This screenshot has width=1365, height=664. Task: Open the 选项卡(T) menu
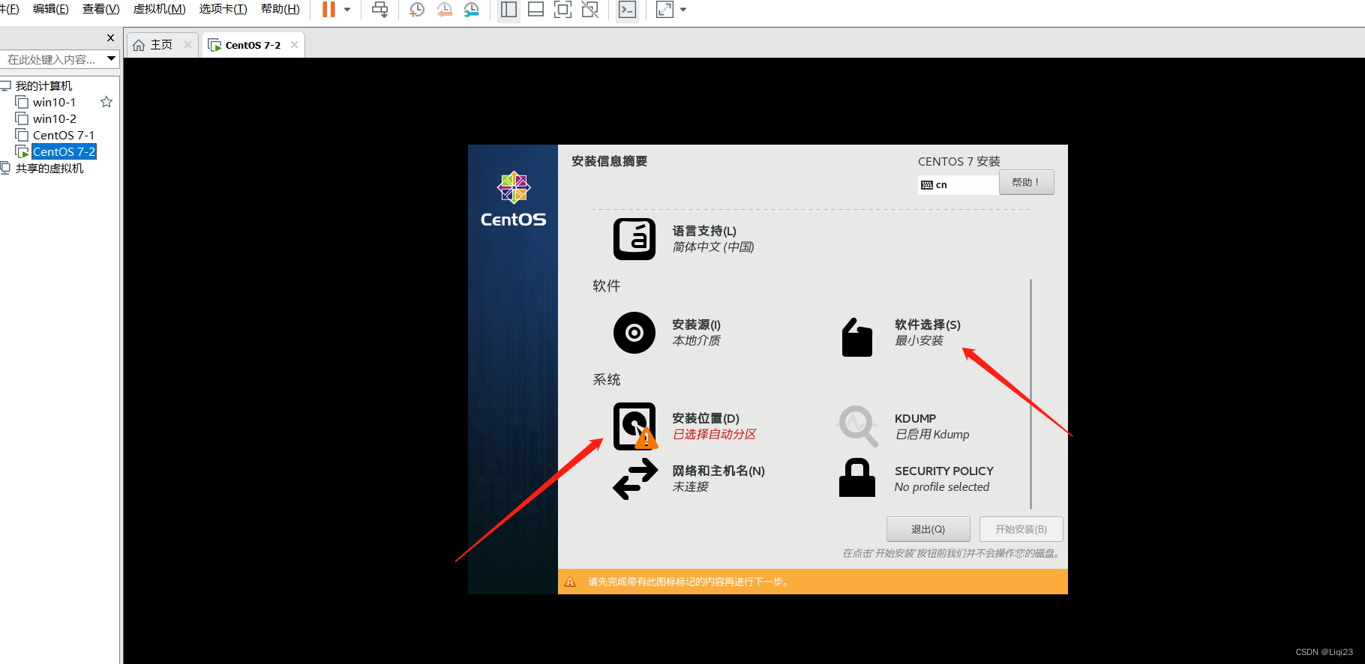pos(223,9)
